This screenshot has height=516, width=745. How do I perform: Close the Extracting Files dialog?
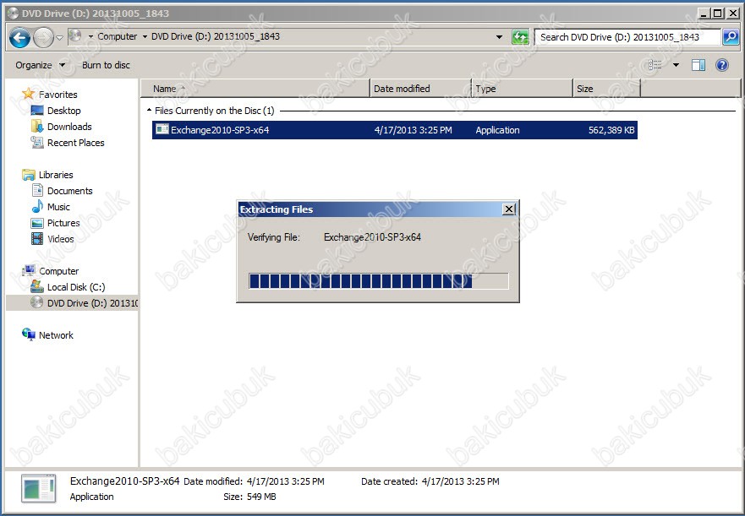pos(509,209)
